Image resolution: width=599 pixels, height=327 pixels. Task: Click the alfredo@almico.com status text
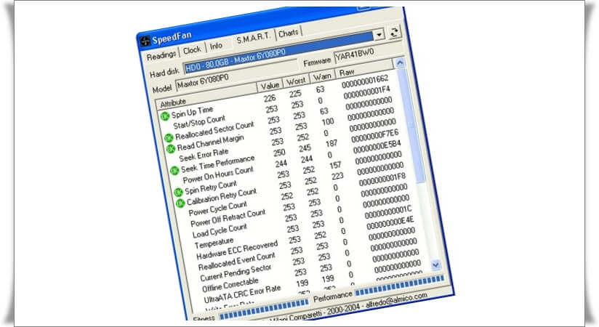point(396,299)
